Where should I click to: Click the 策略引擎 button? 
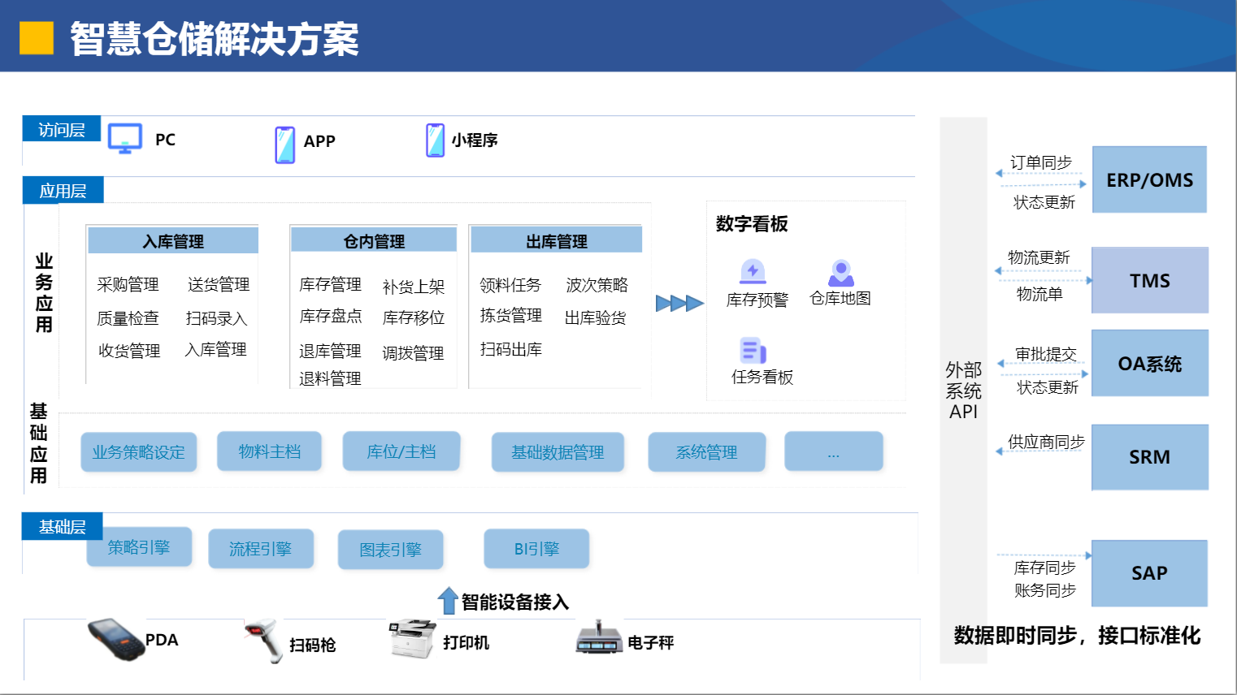(139, 547)
